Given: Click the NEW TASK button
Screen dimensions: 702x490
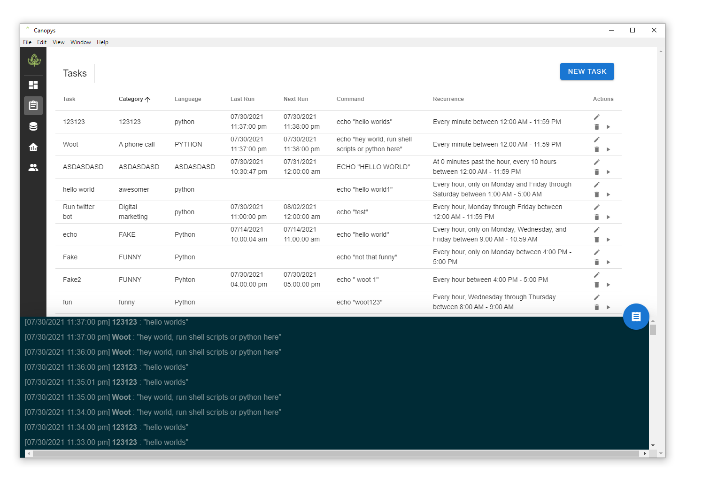Looking at the screenshot, I should (x=587, y=71).
